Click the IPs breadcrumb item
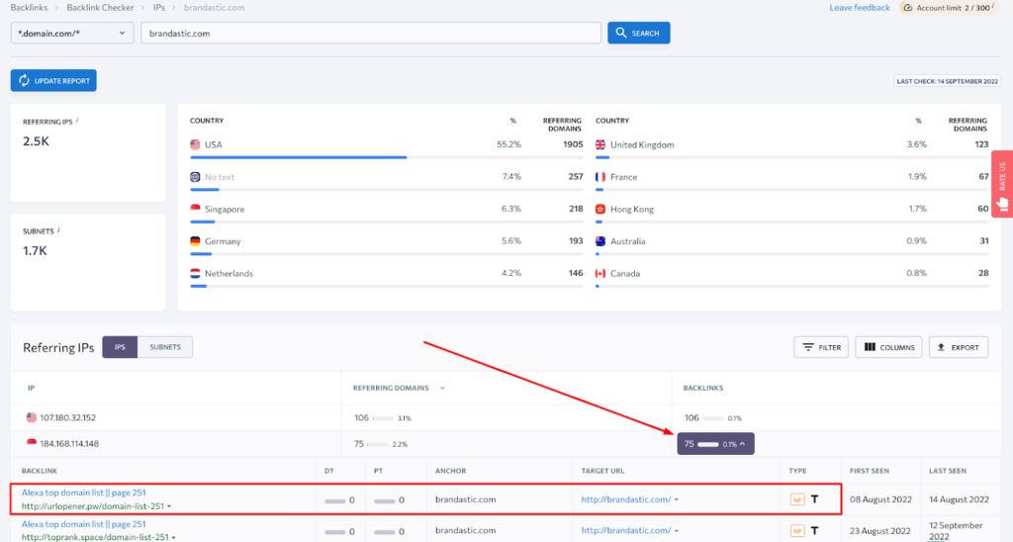The image size is (1013, 542). coord(159,8)
